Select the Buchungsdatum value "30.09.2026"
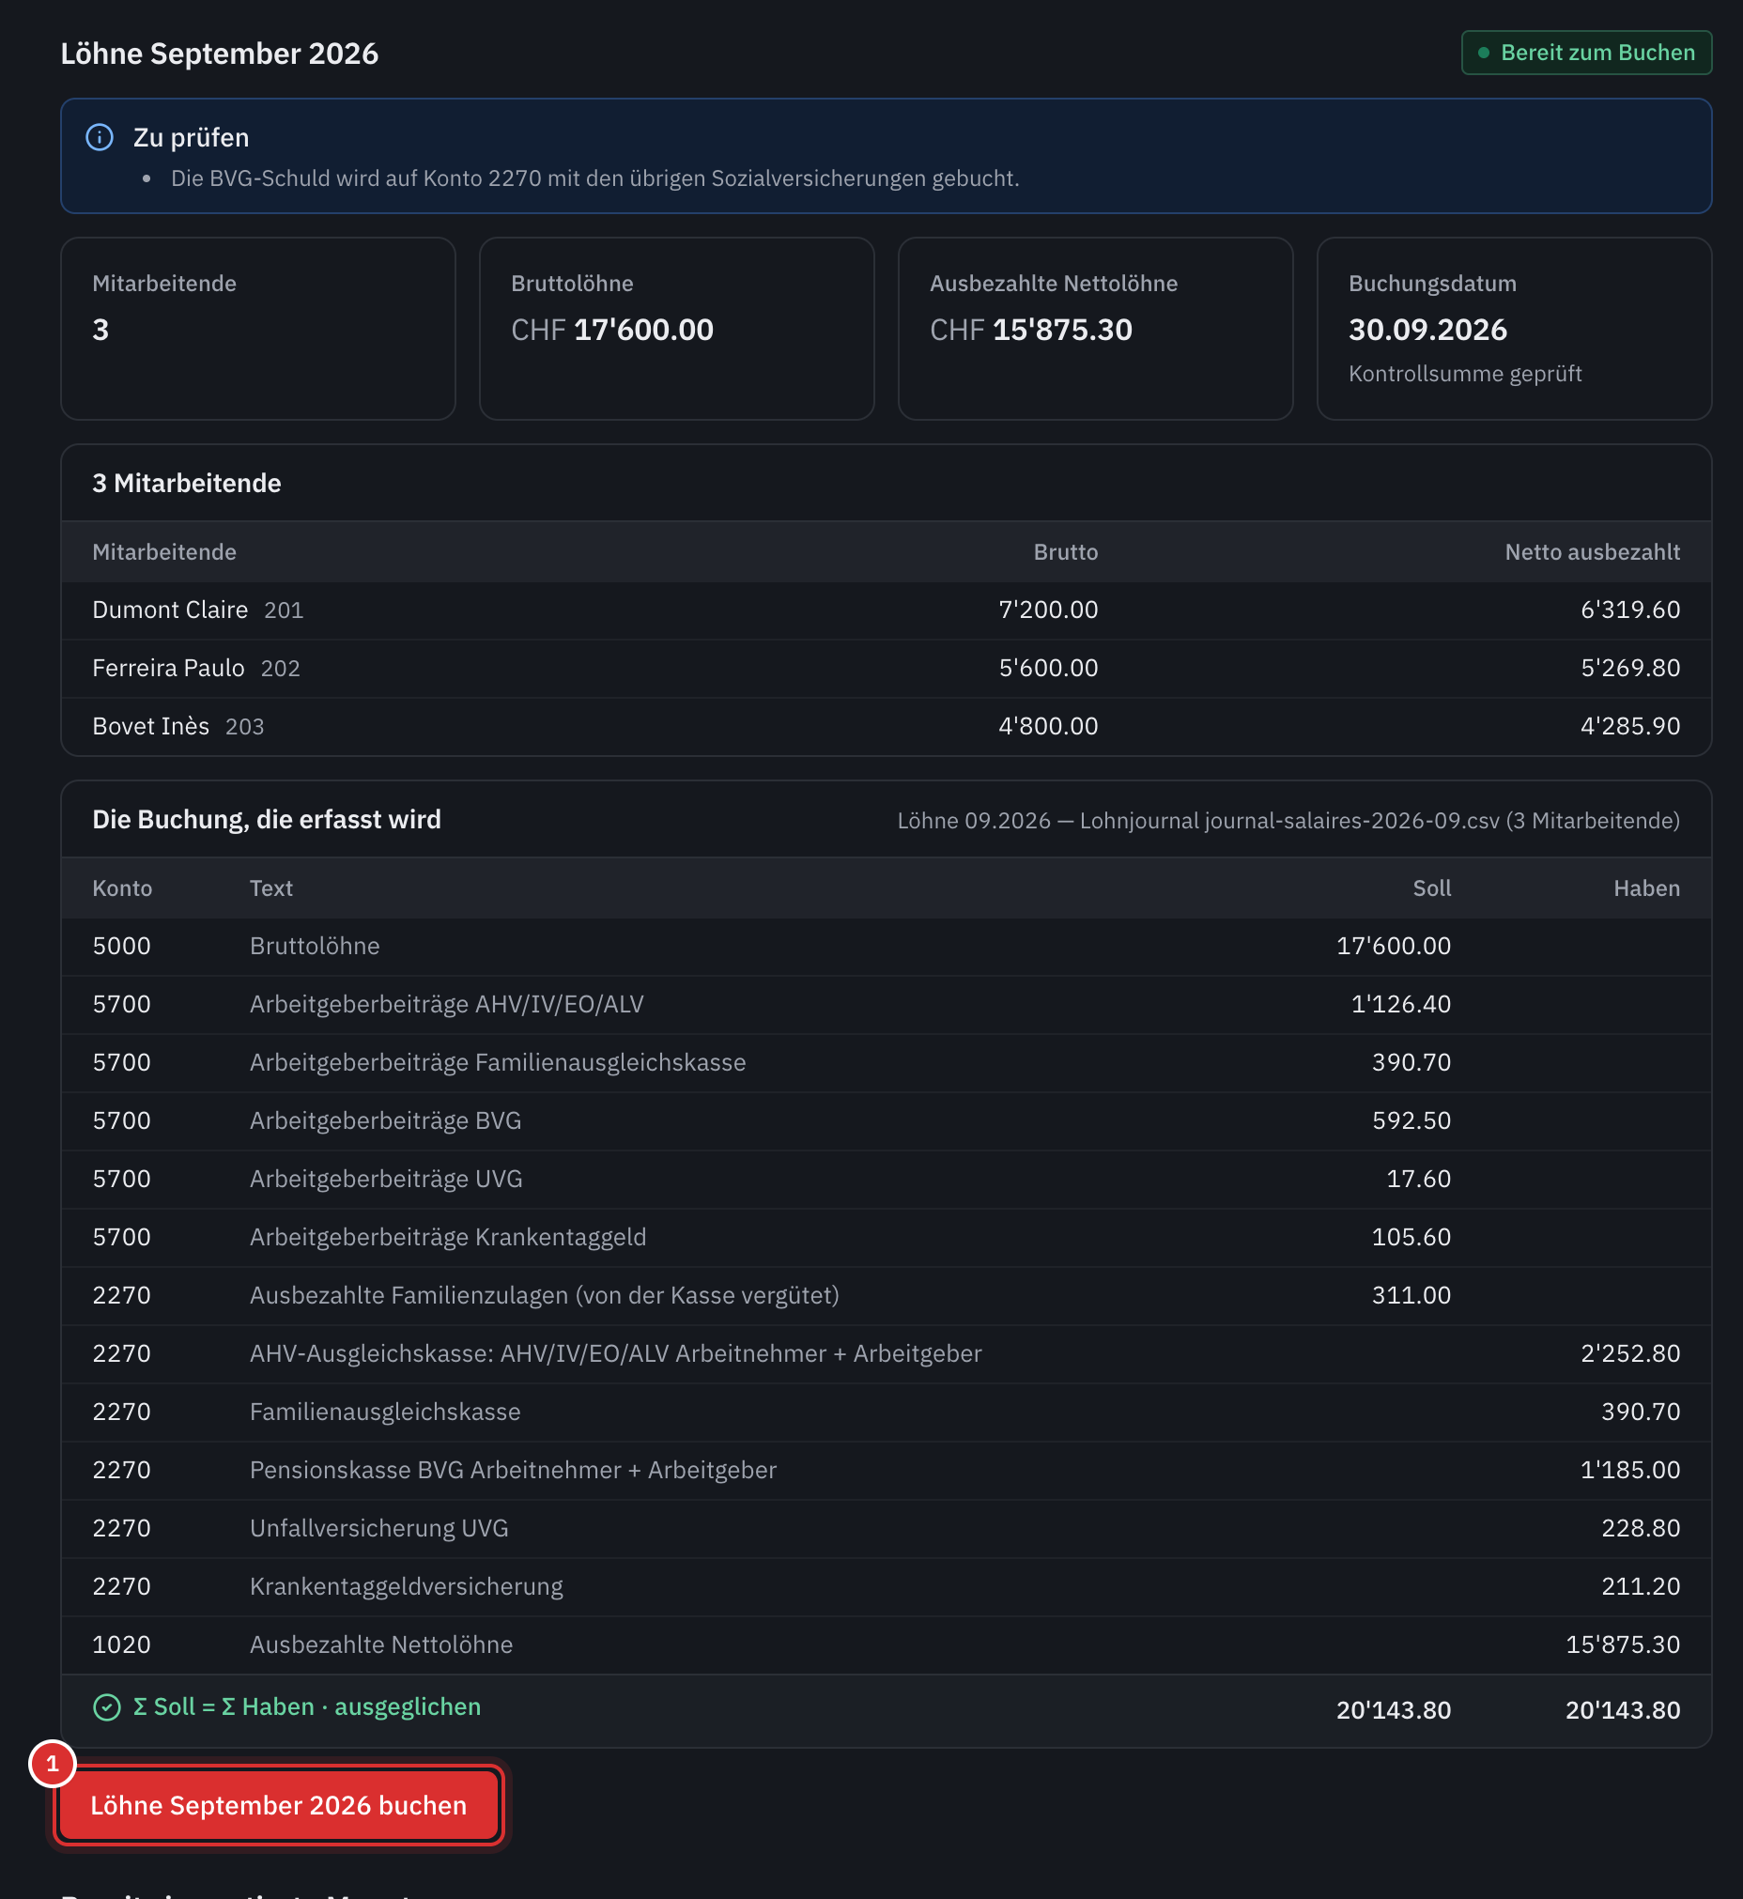Viewport: 1743px width, 1899px height. (1427, 330)
